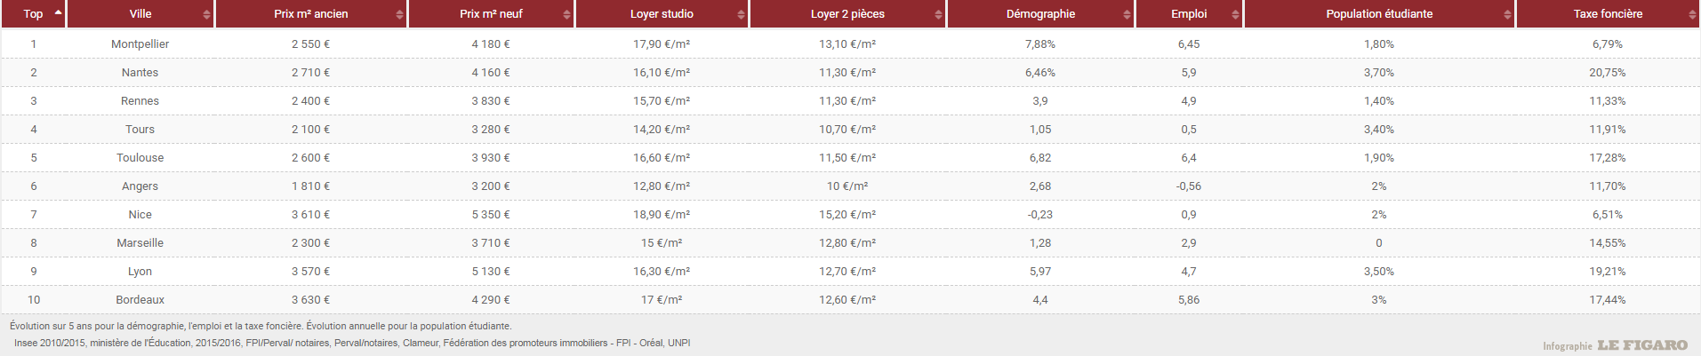
Task: Select the Montpellier row city name
Action: click(x=140, y=44)
